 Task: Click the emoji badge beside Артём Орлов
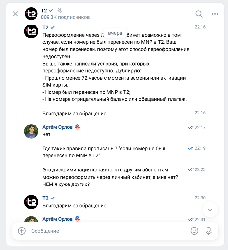click(x=78, y=127)
